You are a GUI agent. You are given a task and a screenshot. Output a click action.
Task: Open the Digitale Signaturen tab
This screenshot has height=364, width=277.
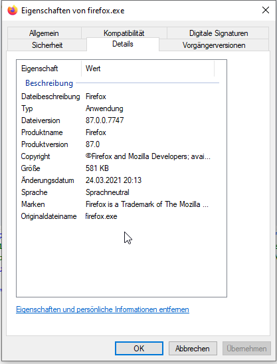(219, 33)
